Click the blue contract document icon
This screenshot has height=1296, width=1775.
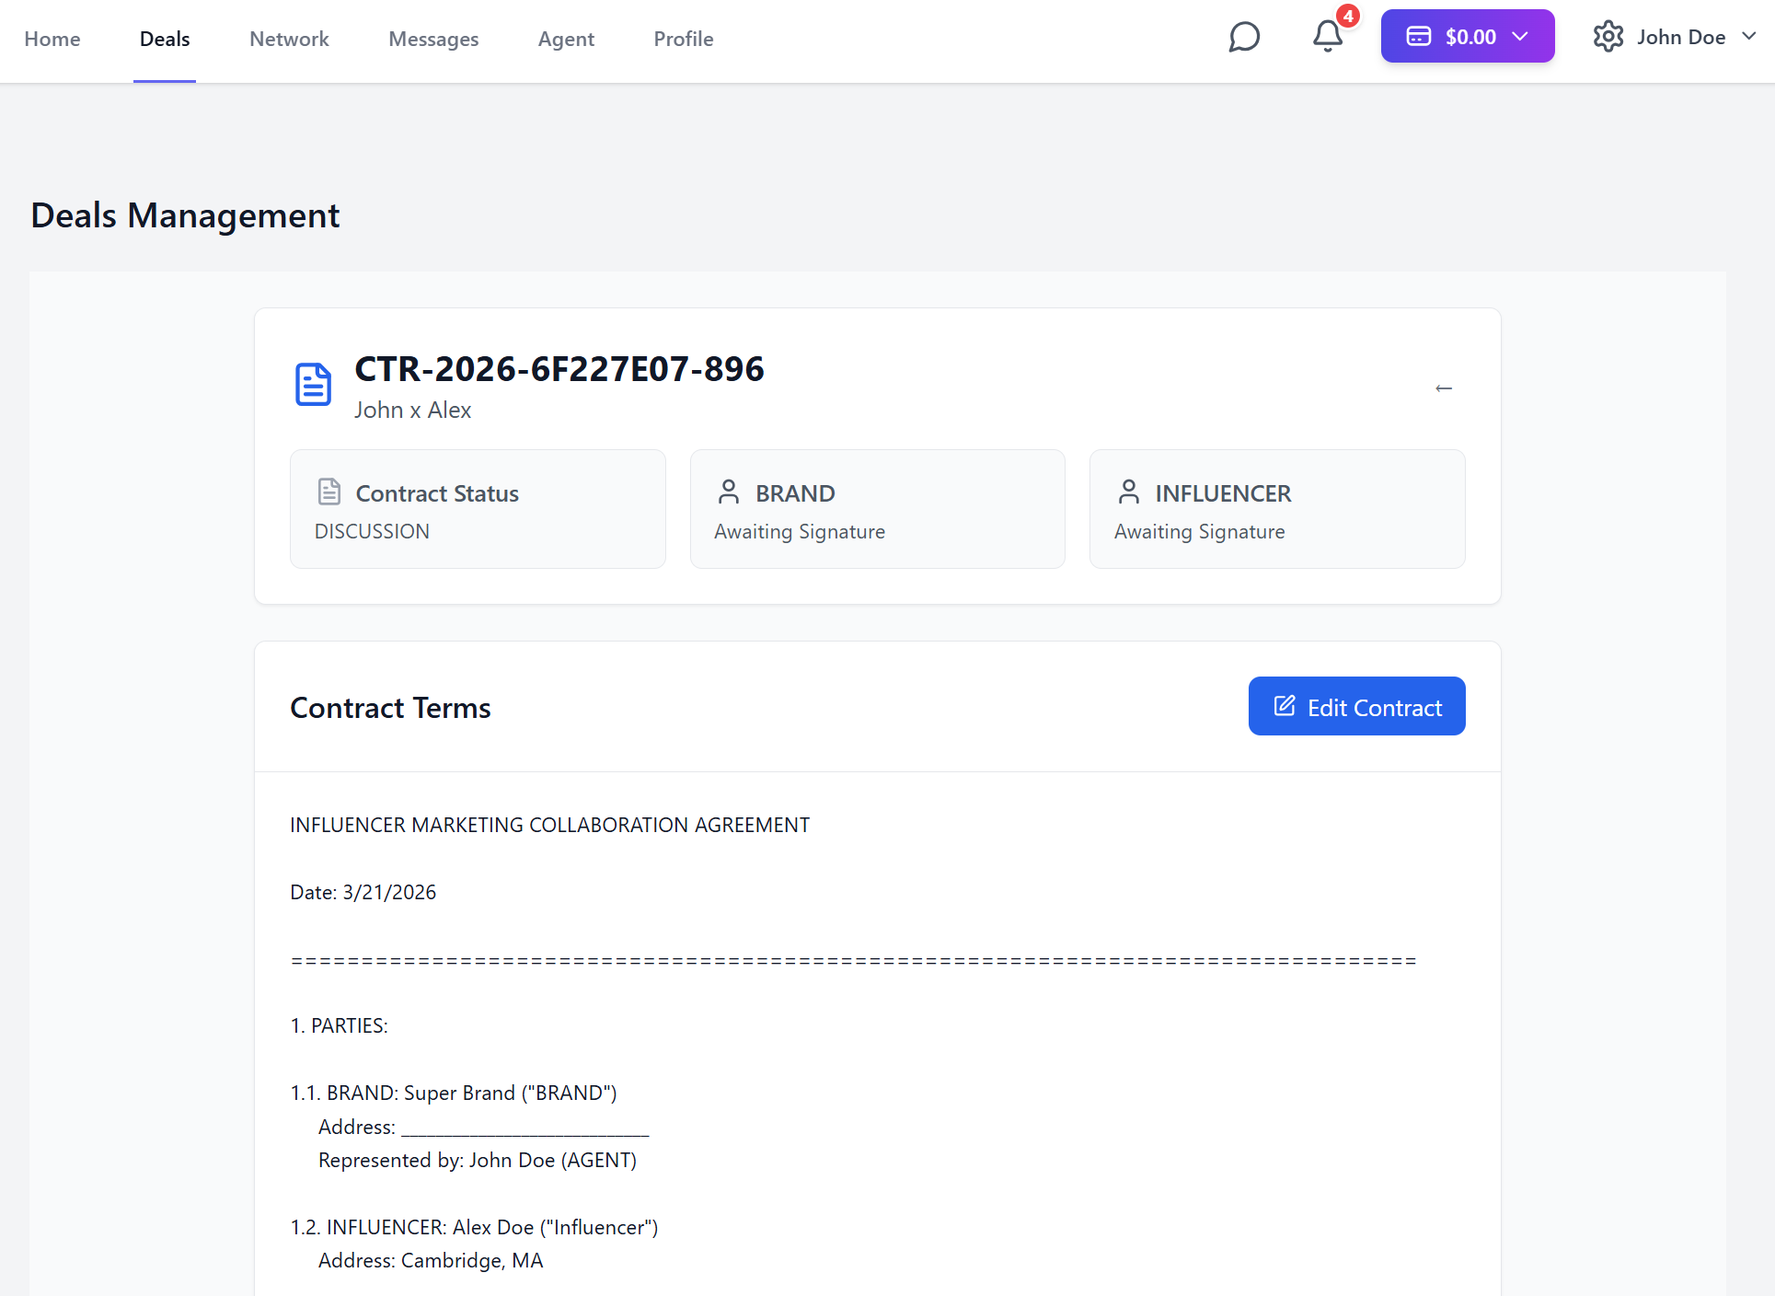point(313,385)
